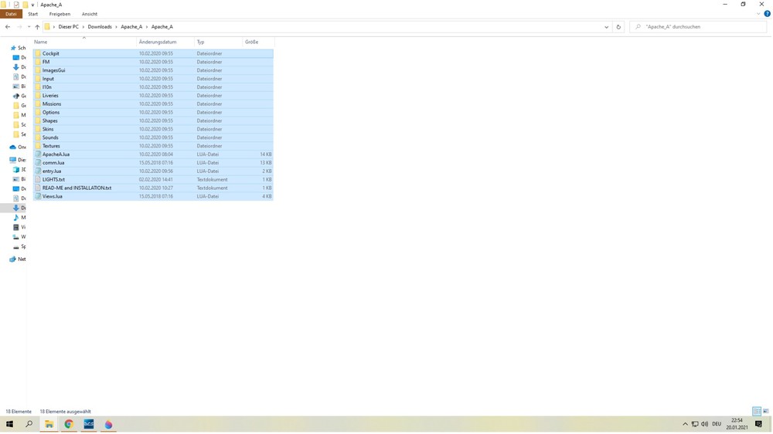
Task: Click the Sounds folder icon
Action: pyautogui.click(x=38, y=137)
